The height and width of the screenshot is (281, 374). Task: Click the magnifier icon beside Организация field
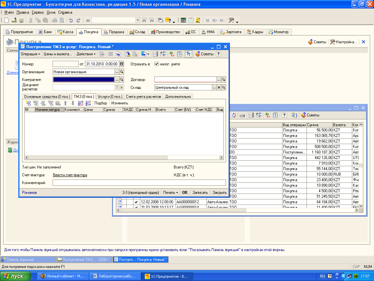point(122,72)
